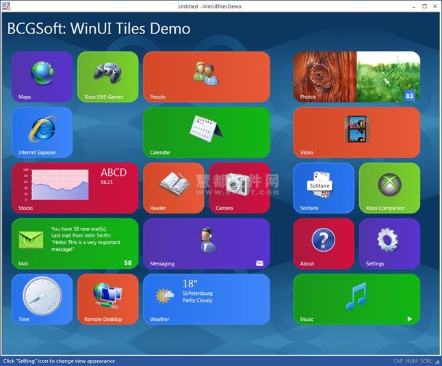Open the Stocks chart tile
Screen dimensions: 442x366
point(75,188)
